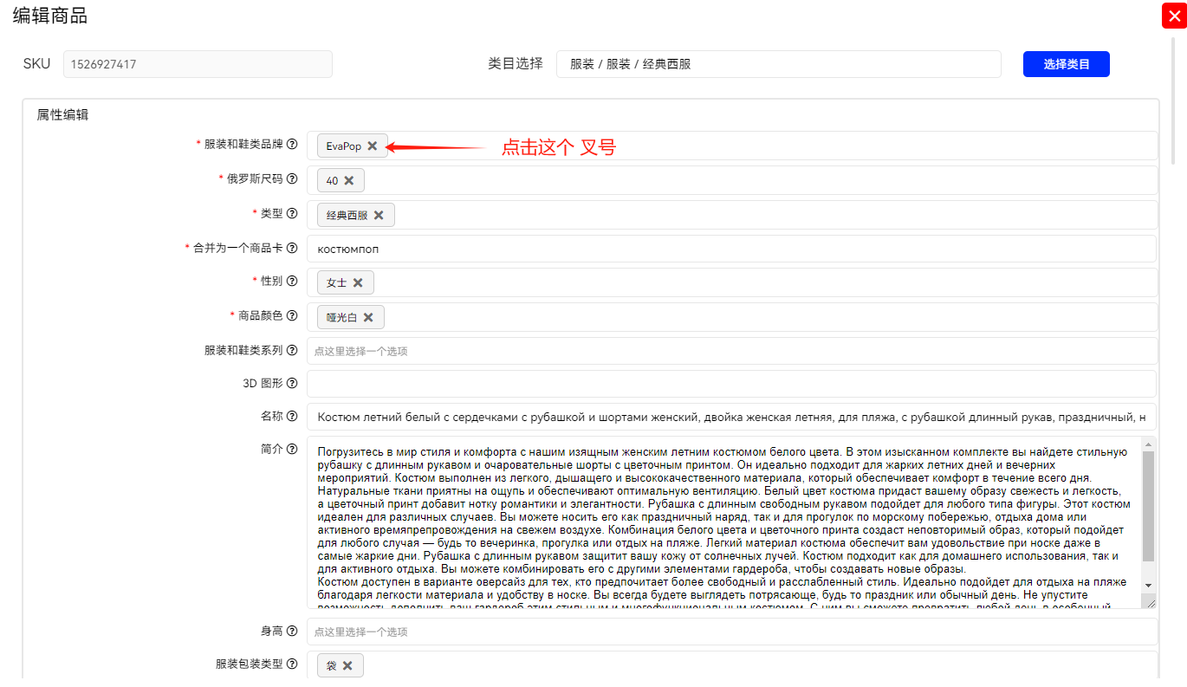1187x687 pixels.
Task: Click the 属性编辑 section heading
Action: point(62,114)
